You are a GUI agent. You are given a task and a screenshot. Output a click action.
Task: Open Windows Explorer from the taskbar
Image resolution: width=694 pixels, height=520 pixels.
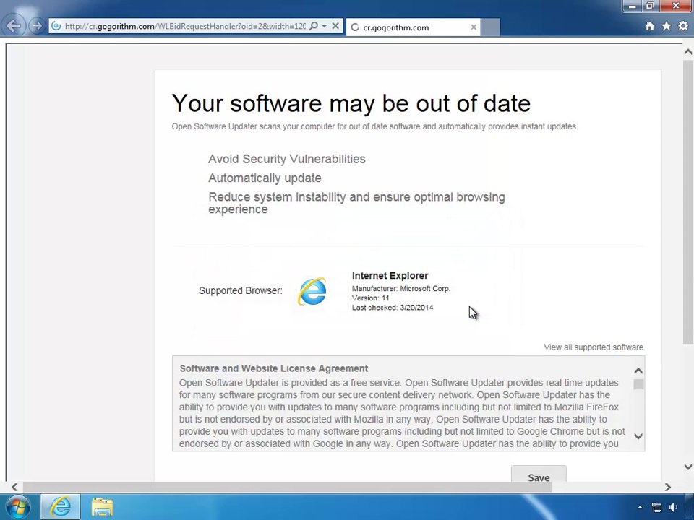(x=102, y=507)
